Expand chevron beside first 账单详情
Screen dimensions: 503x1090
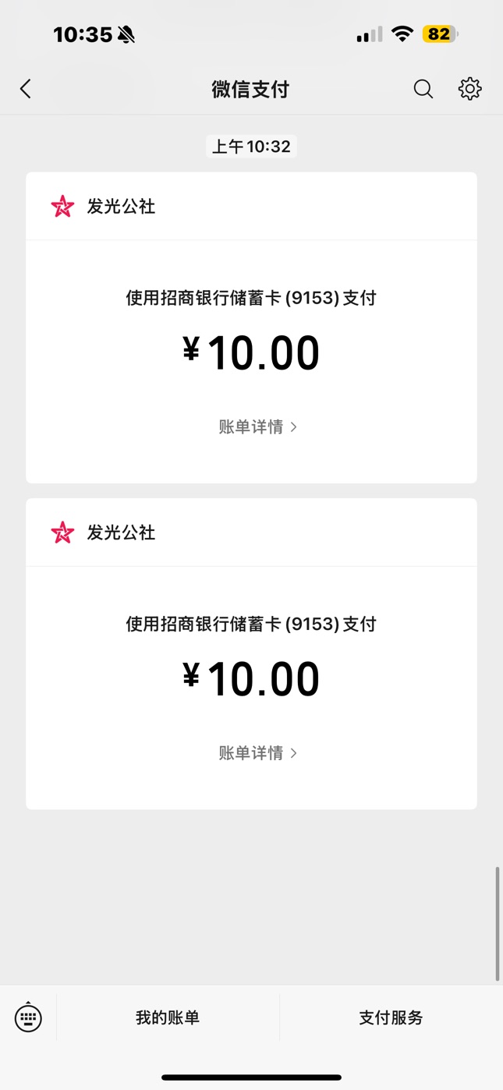click(294, 427)
